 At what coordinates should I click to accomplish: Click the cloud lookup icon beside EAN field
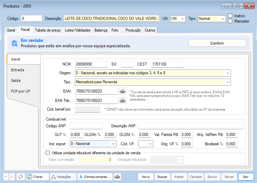coord(122,91)
